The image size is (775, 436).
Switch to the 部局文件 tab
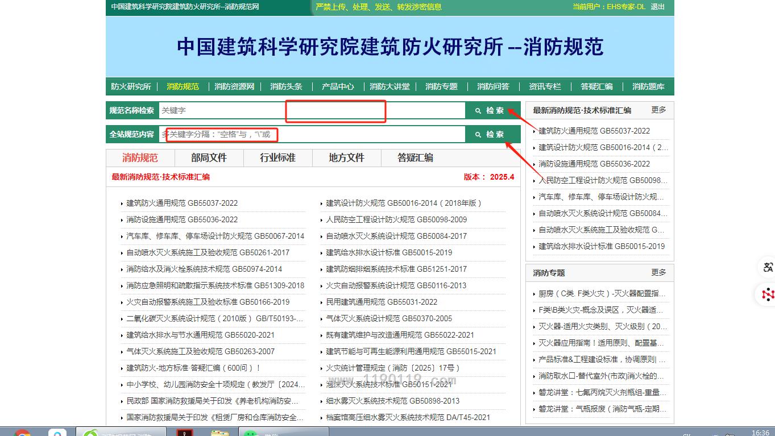209,157
